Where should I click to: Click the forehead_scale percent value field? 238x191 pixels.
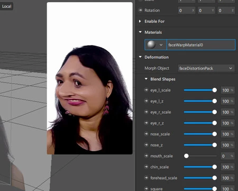[x=227, y=178]
